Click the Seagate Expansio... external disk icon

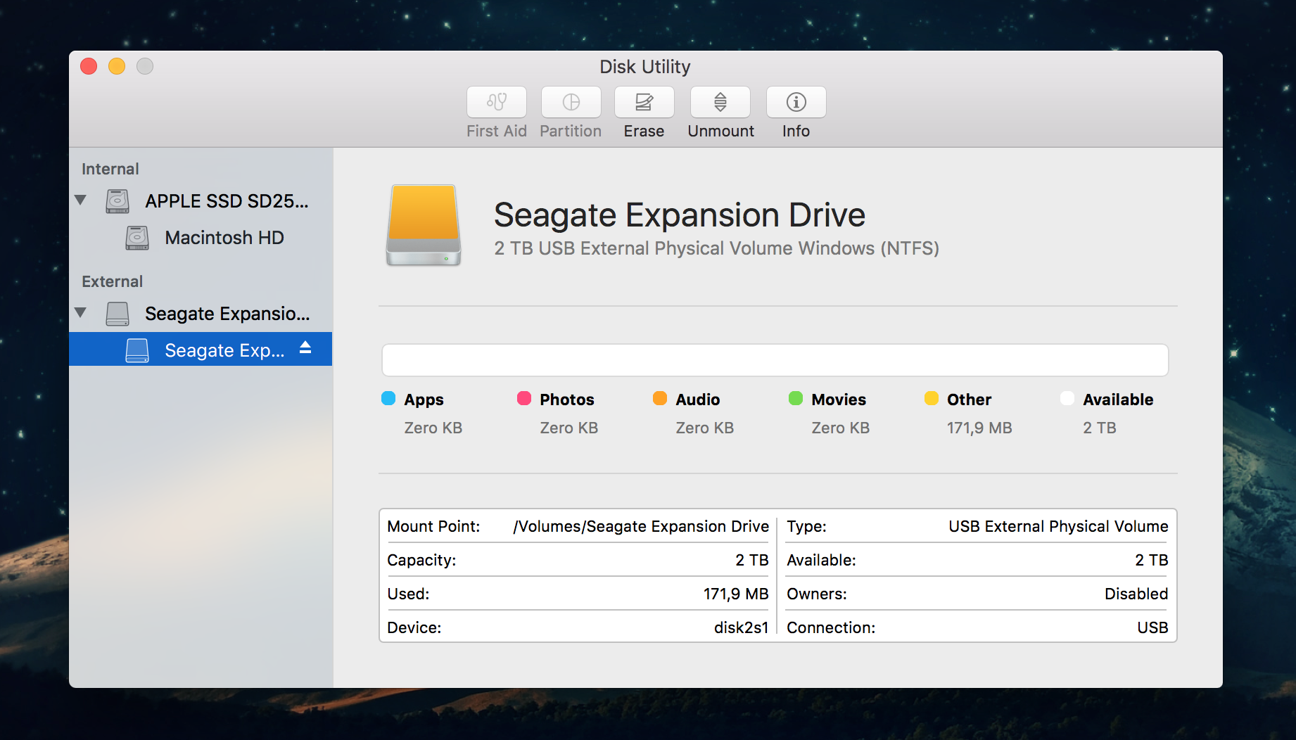(x=117, y=314)
